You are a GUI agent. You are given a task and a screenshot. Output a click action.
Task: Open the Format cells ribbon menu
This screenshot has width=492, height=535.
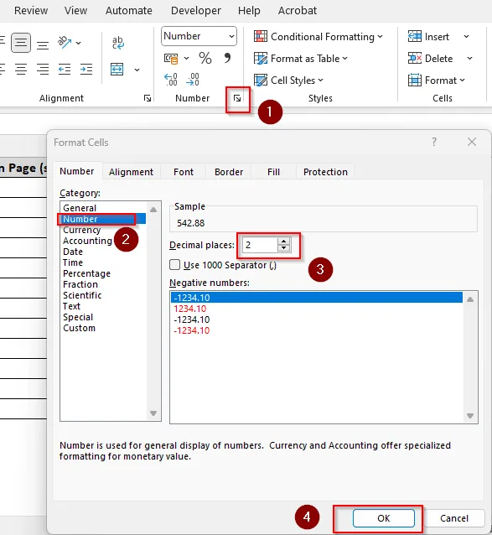(437, 81)
